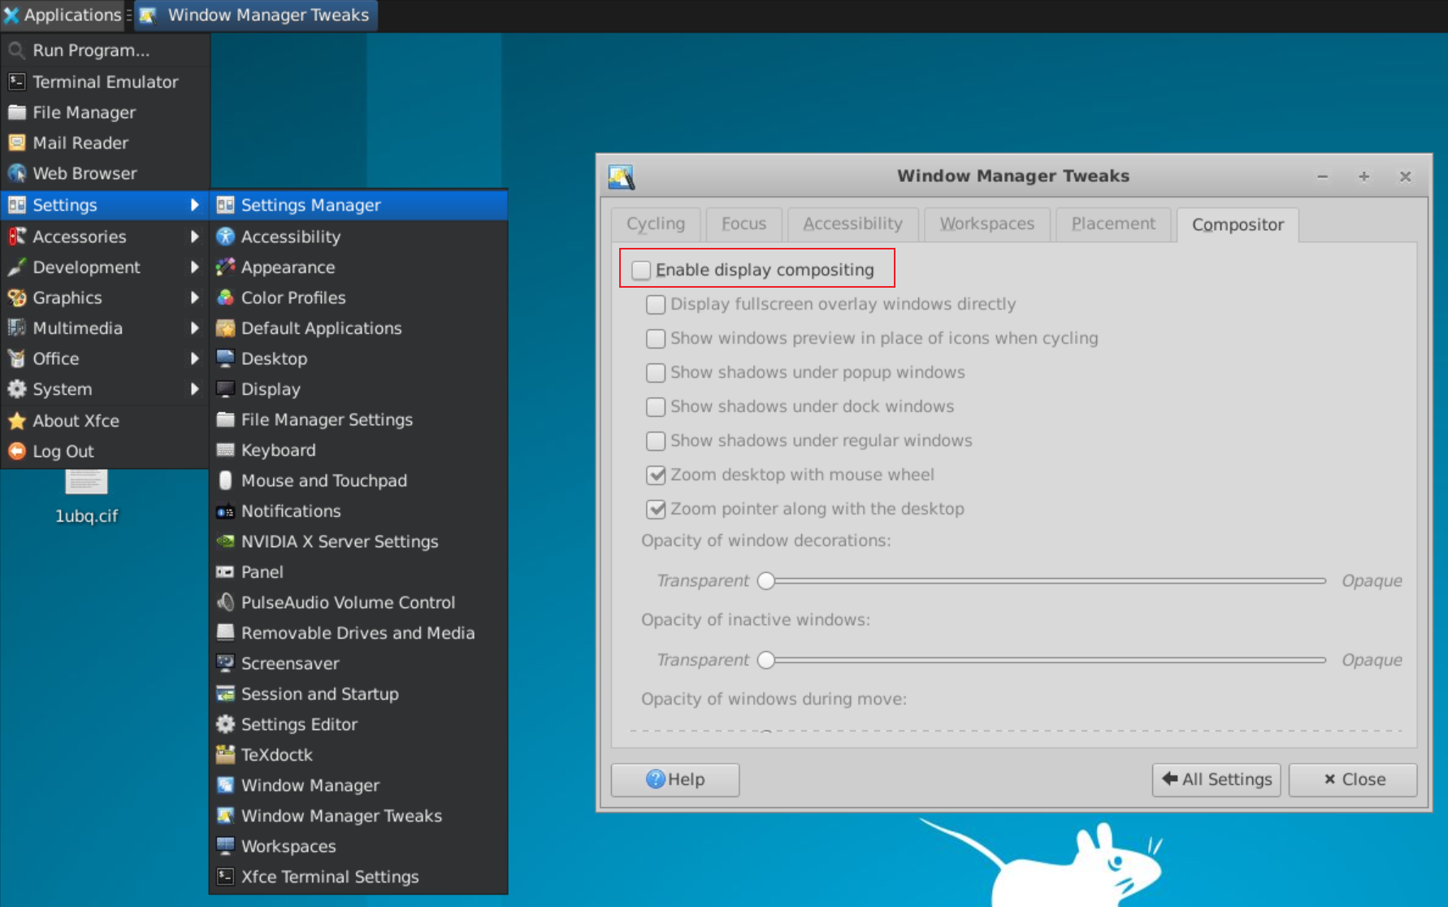The width and height of the screenshot is (1448, 907).
Task: Click the Settings Editor gear icon
Action: coord(225,724)
